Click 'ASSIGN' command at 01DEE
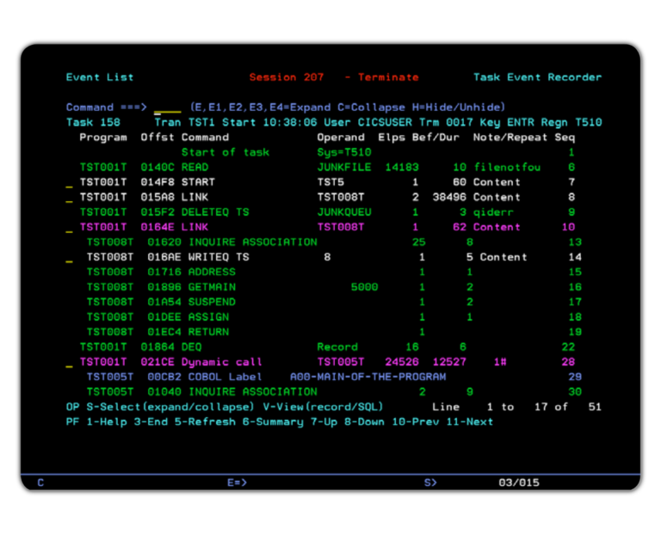 208,317
